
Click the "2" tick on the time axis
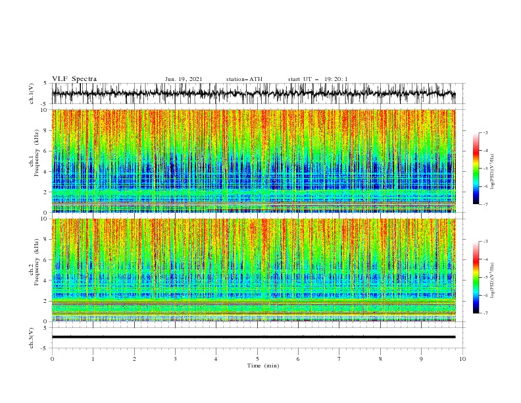[134, 359]
